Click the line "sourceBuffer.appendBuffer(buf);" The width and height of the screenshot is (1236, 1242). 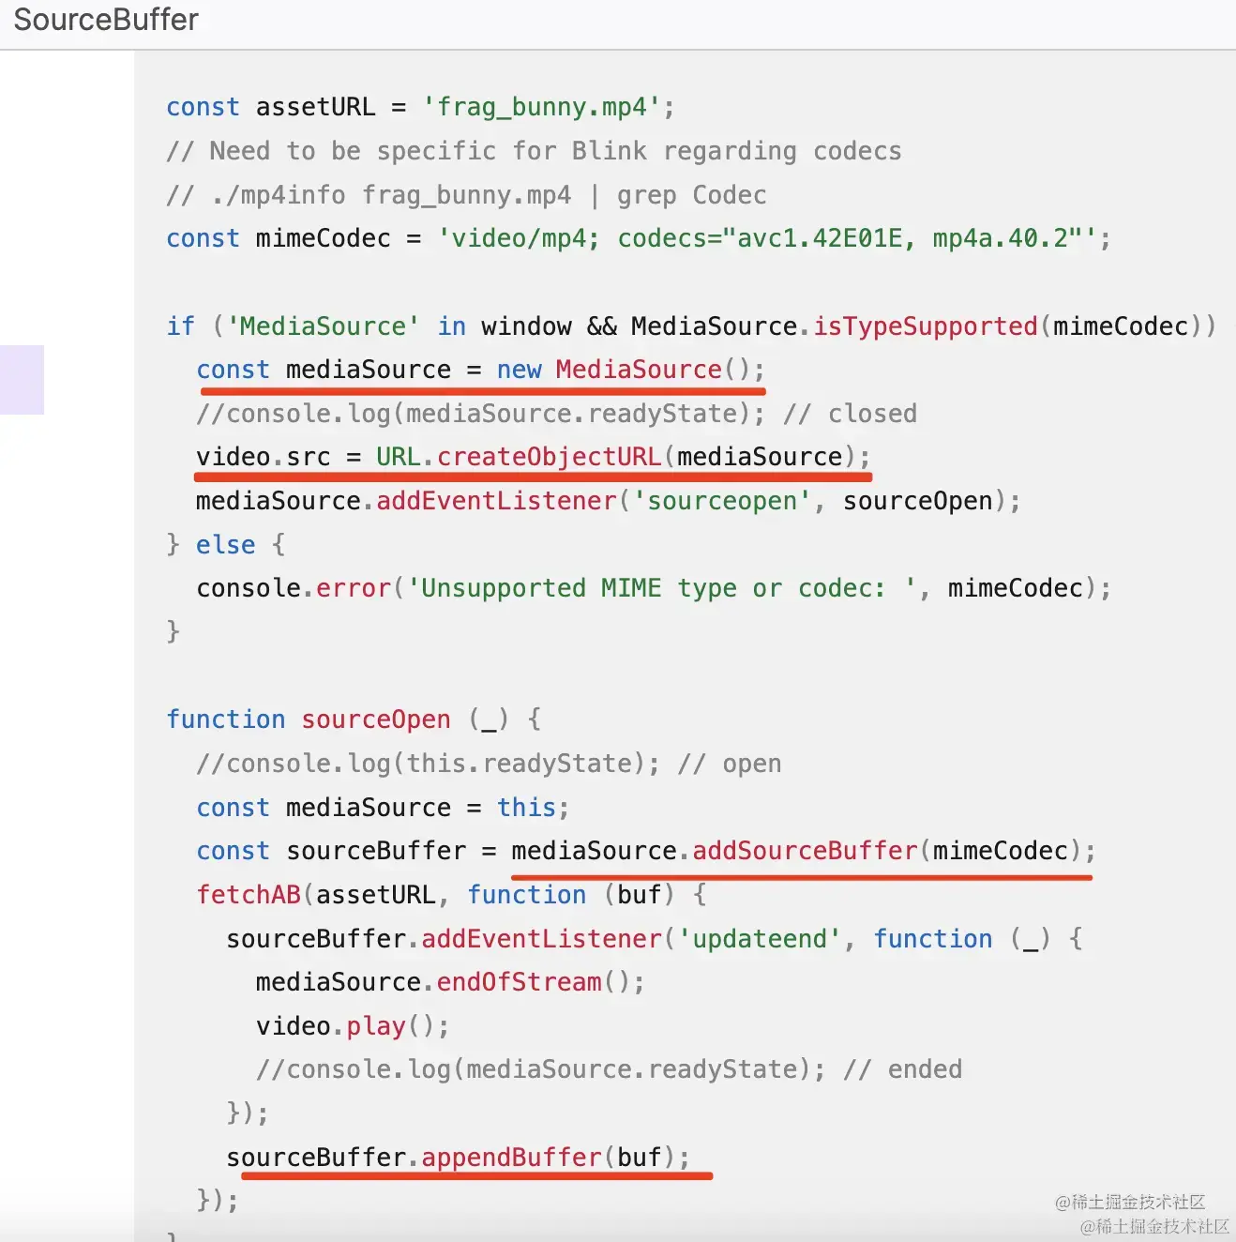coord(458,1158)
